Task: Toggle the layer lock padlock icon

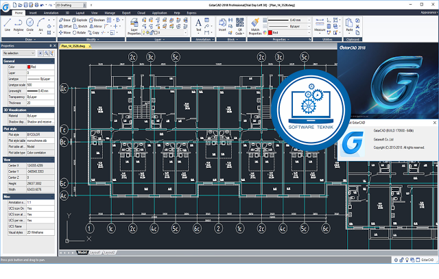Action: (151, 33)
